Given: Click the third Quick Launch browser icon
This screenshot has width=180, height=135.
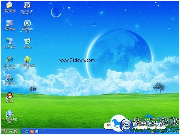Looking at the screenshot, I should pyautogui.click(x=37, y=132).
